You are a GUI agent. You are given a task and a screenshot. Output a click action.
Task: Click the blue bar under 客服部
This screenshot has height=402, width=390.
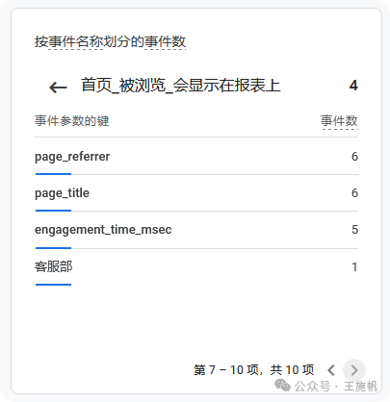[x=53, y=285]
